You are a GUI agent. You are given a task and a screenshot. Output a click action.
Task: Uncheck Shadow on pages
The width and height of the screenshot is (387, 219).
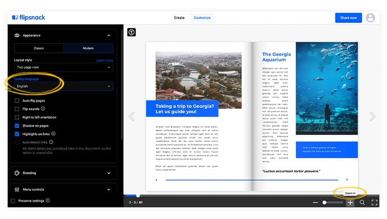coord(17,126)
